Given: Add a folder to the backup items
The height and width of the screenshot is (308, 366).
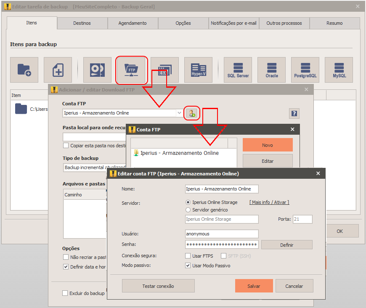Looking at the screenshot, I should [x=24, y=70].
